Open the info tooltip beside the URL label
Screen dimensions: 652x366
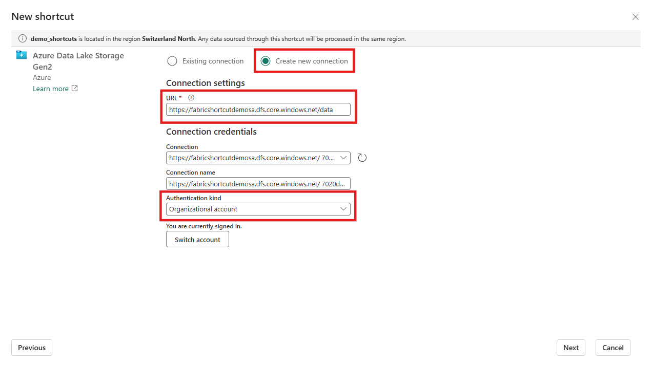coord(191,98)
